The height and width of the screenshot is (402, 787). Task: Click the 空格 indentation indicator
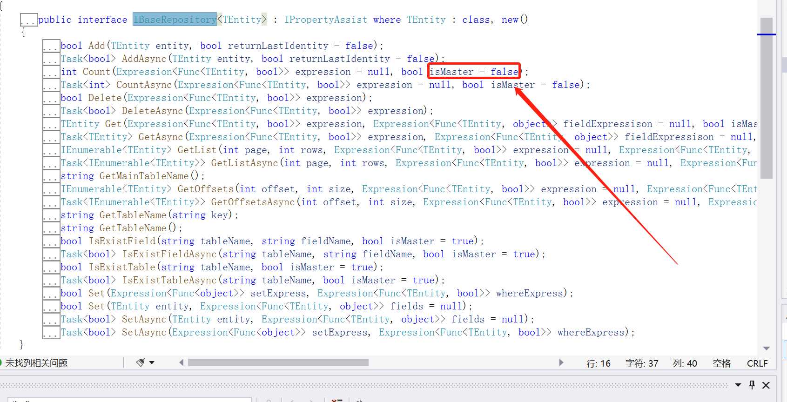pos(722,363)
